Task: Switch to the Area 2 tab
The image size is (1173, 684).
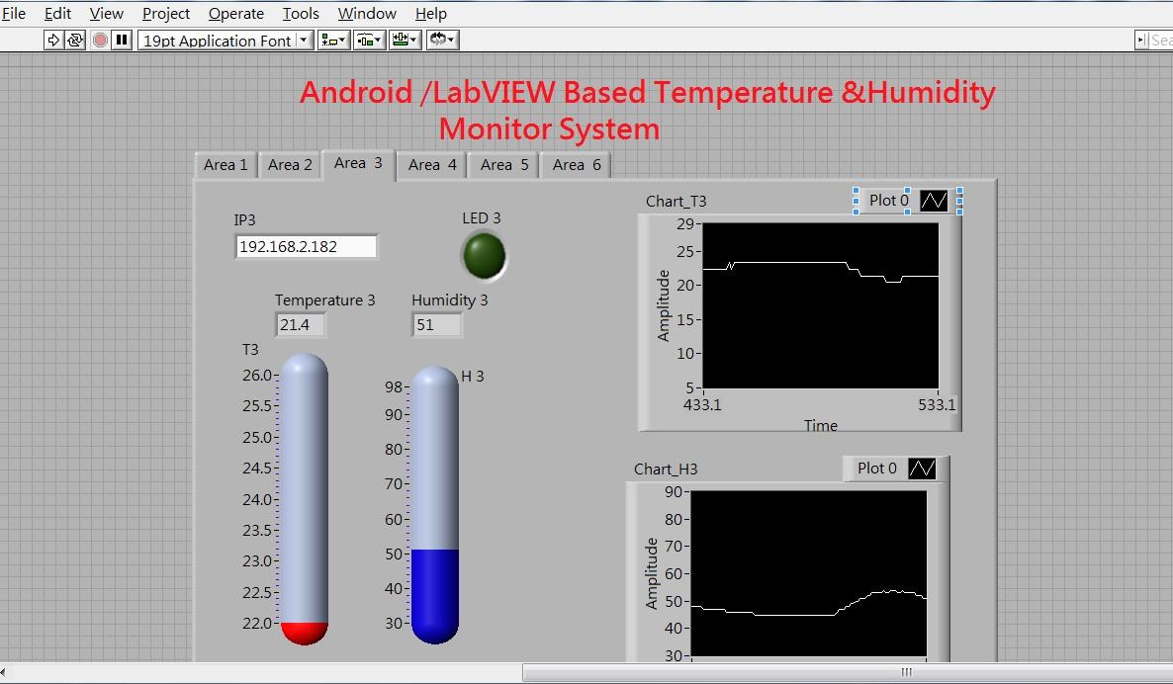Action: click(290, 164)
